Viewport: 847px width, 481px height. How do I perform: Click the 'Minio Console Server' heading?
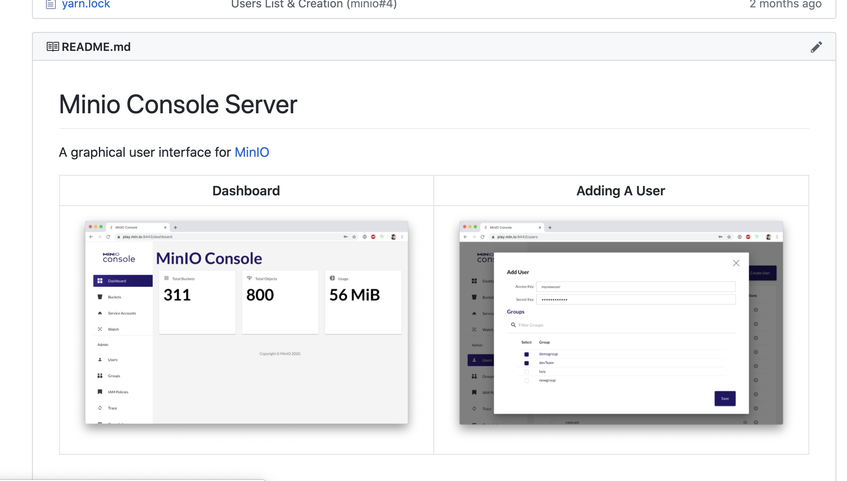(178, 104)
